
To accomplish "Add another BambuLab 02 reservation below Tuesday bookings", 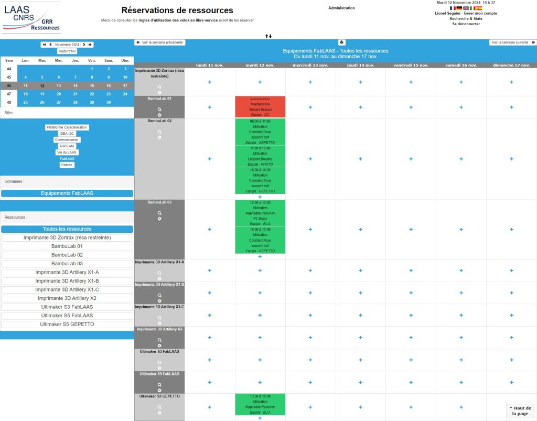I will click(260, 197).
